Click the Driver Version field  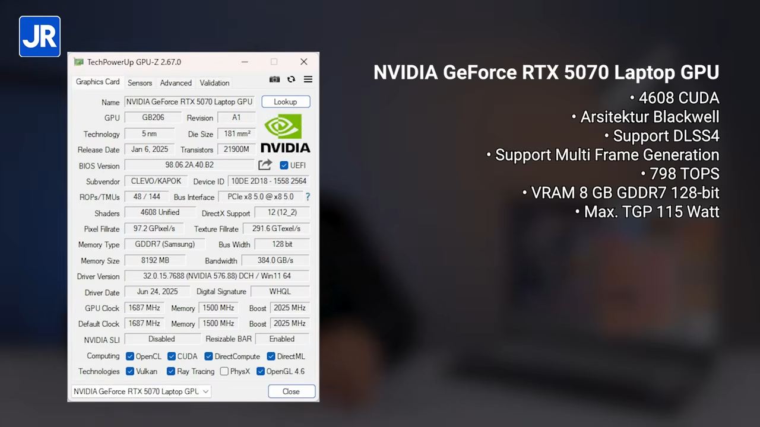pos(217,276)
